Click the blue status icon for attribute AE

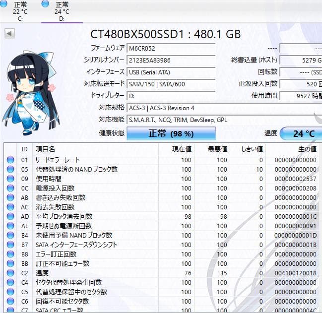point(10,226)
